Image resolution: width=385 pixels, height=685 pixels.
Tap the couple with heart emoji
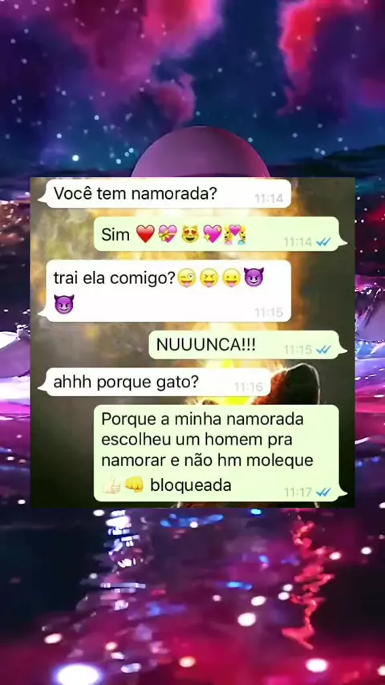point(236,234)
